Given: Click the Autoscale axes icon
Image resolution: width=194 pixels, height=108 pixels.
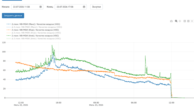Looking at the screenshot, I should [192, 21].
